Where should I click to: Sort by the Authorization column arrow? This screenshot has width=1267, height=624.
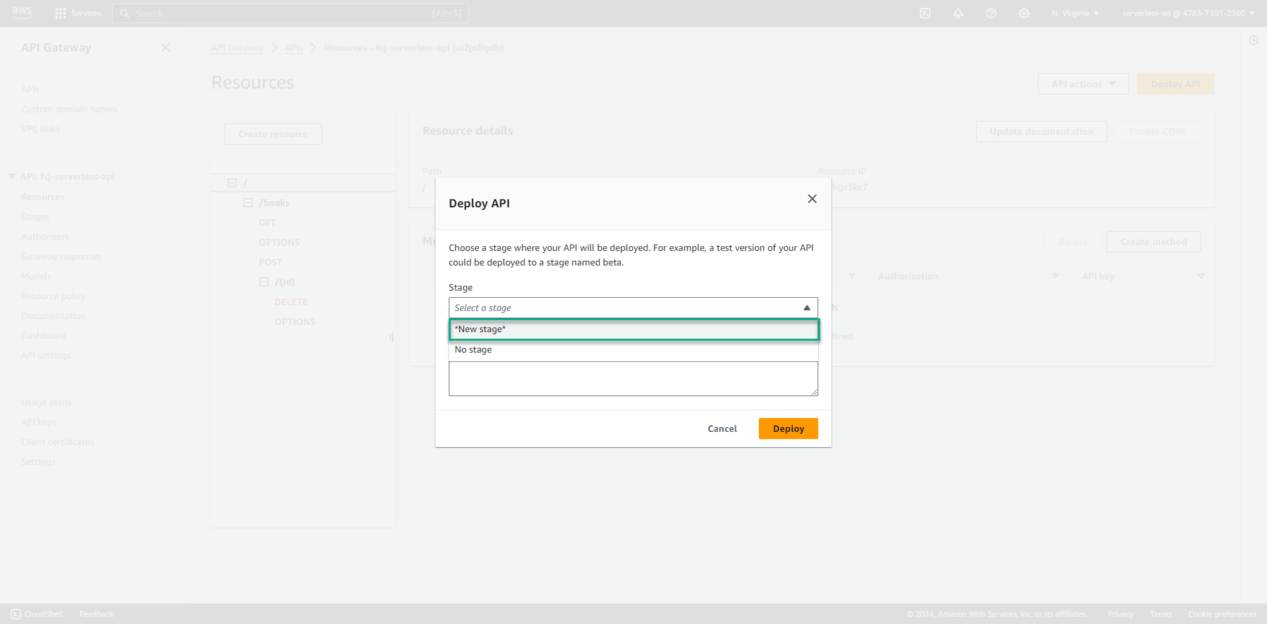pos(1056,276)
